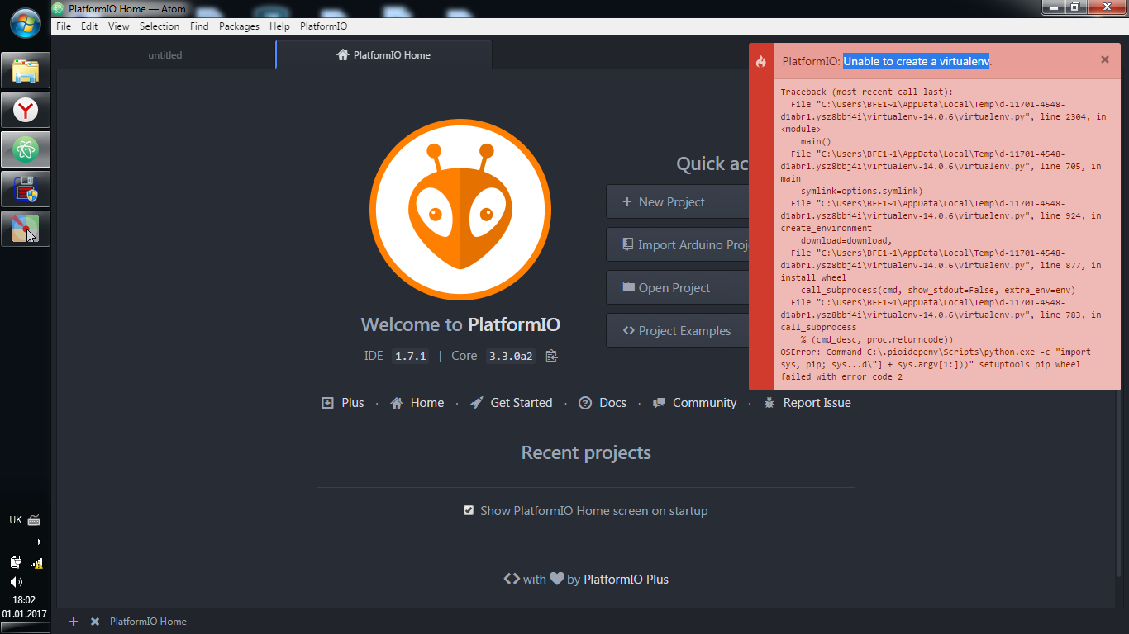Click the new tab plus icon
This screenshot has width=1129, height=634.
point(73,621)
